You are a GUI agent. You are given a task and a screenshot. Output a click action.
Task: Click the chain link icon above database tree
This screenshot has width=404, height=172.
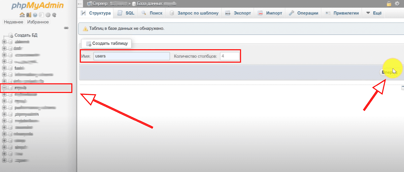tap(66, 28)
